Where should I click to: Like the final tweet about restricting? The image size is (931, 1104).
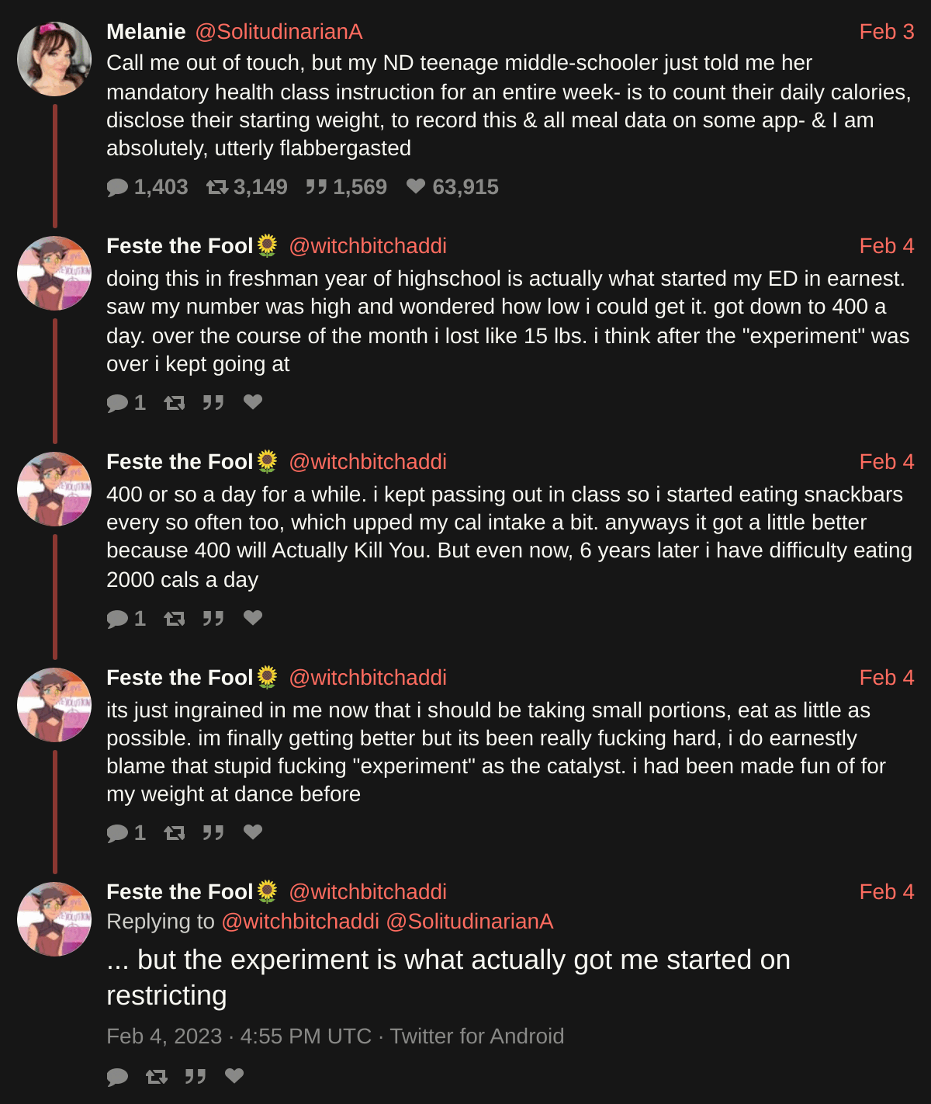pyautogui.click(x=234, y=1076)
